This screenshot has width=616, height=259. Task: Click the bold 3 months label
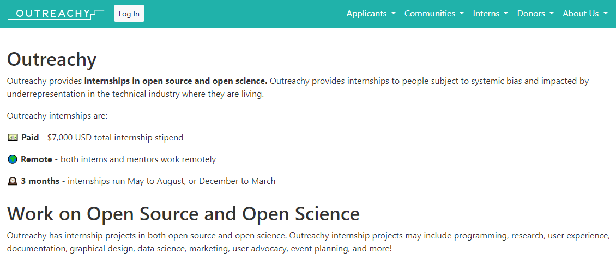pyautogui.click(x=40, y=181)
